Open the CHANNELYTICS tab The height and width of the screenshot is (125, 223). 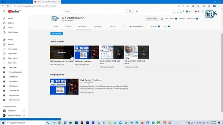tap(137, 27)
